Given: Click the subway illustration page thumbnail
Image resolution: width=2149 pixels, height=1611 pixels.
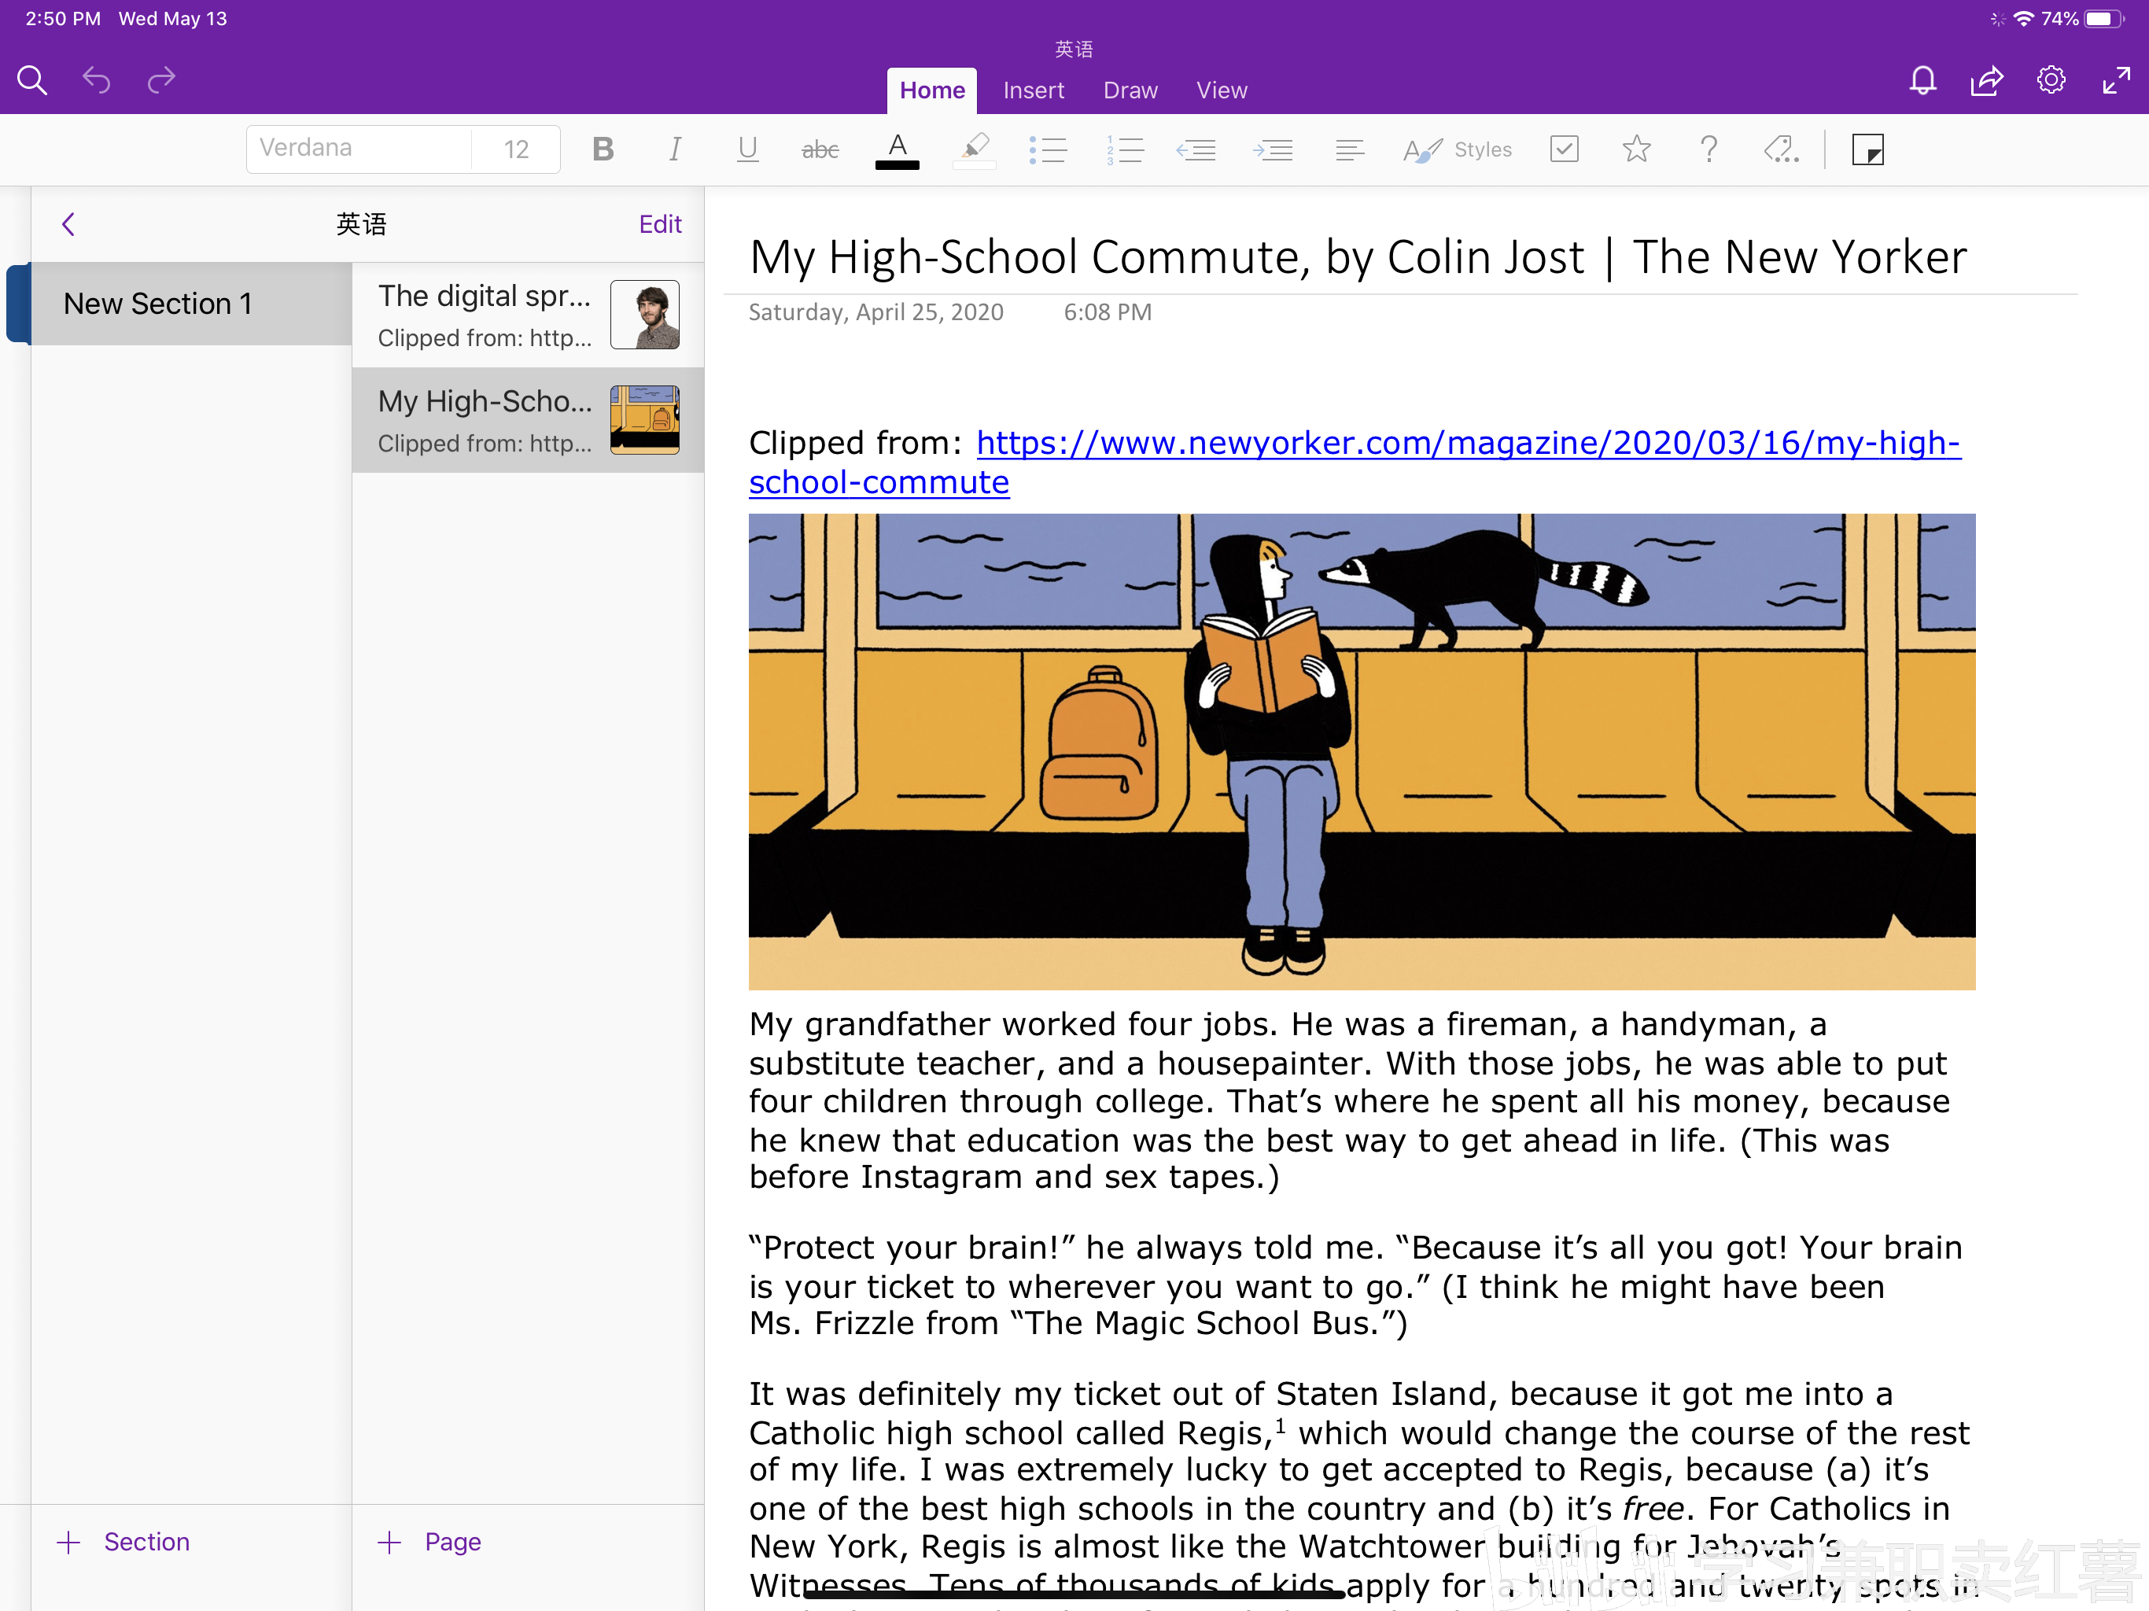Looking at the screenshot, I should point(644,420).
